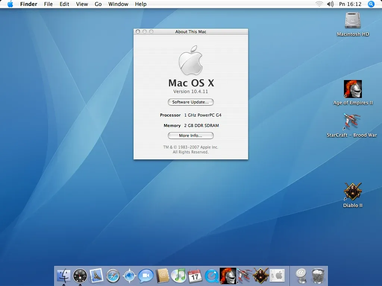Open the Trash in the Dock
The image size is (382, 286).
pyautogui.click(x=318, y=276)
